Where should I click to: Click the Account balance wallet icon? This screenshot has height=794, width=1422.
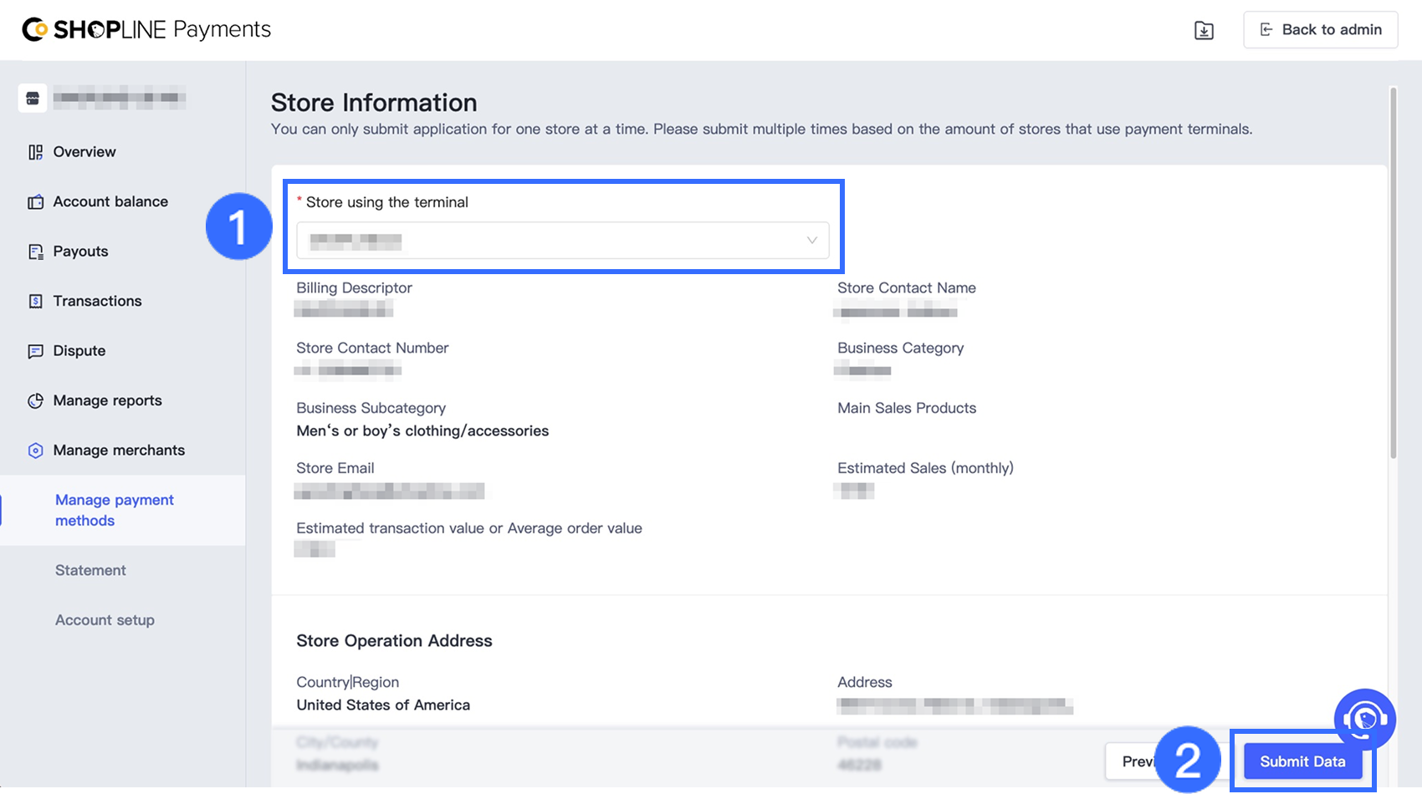point(35,202)
